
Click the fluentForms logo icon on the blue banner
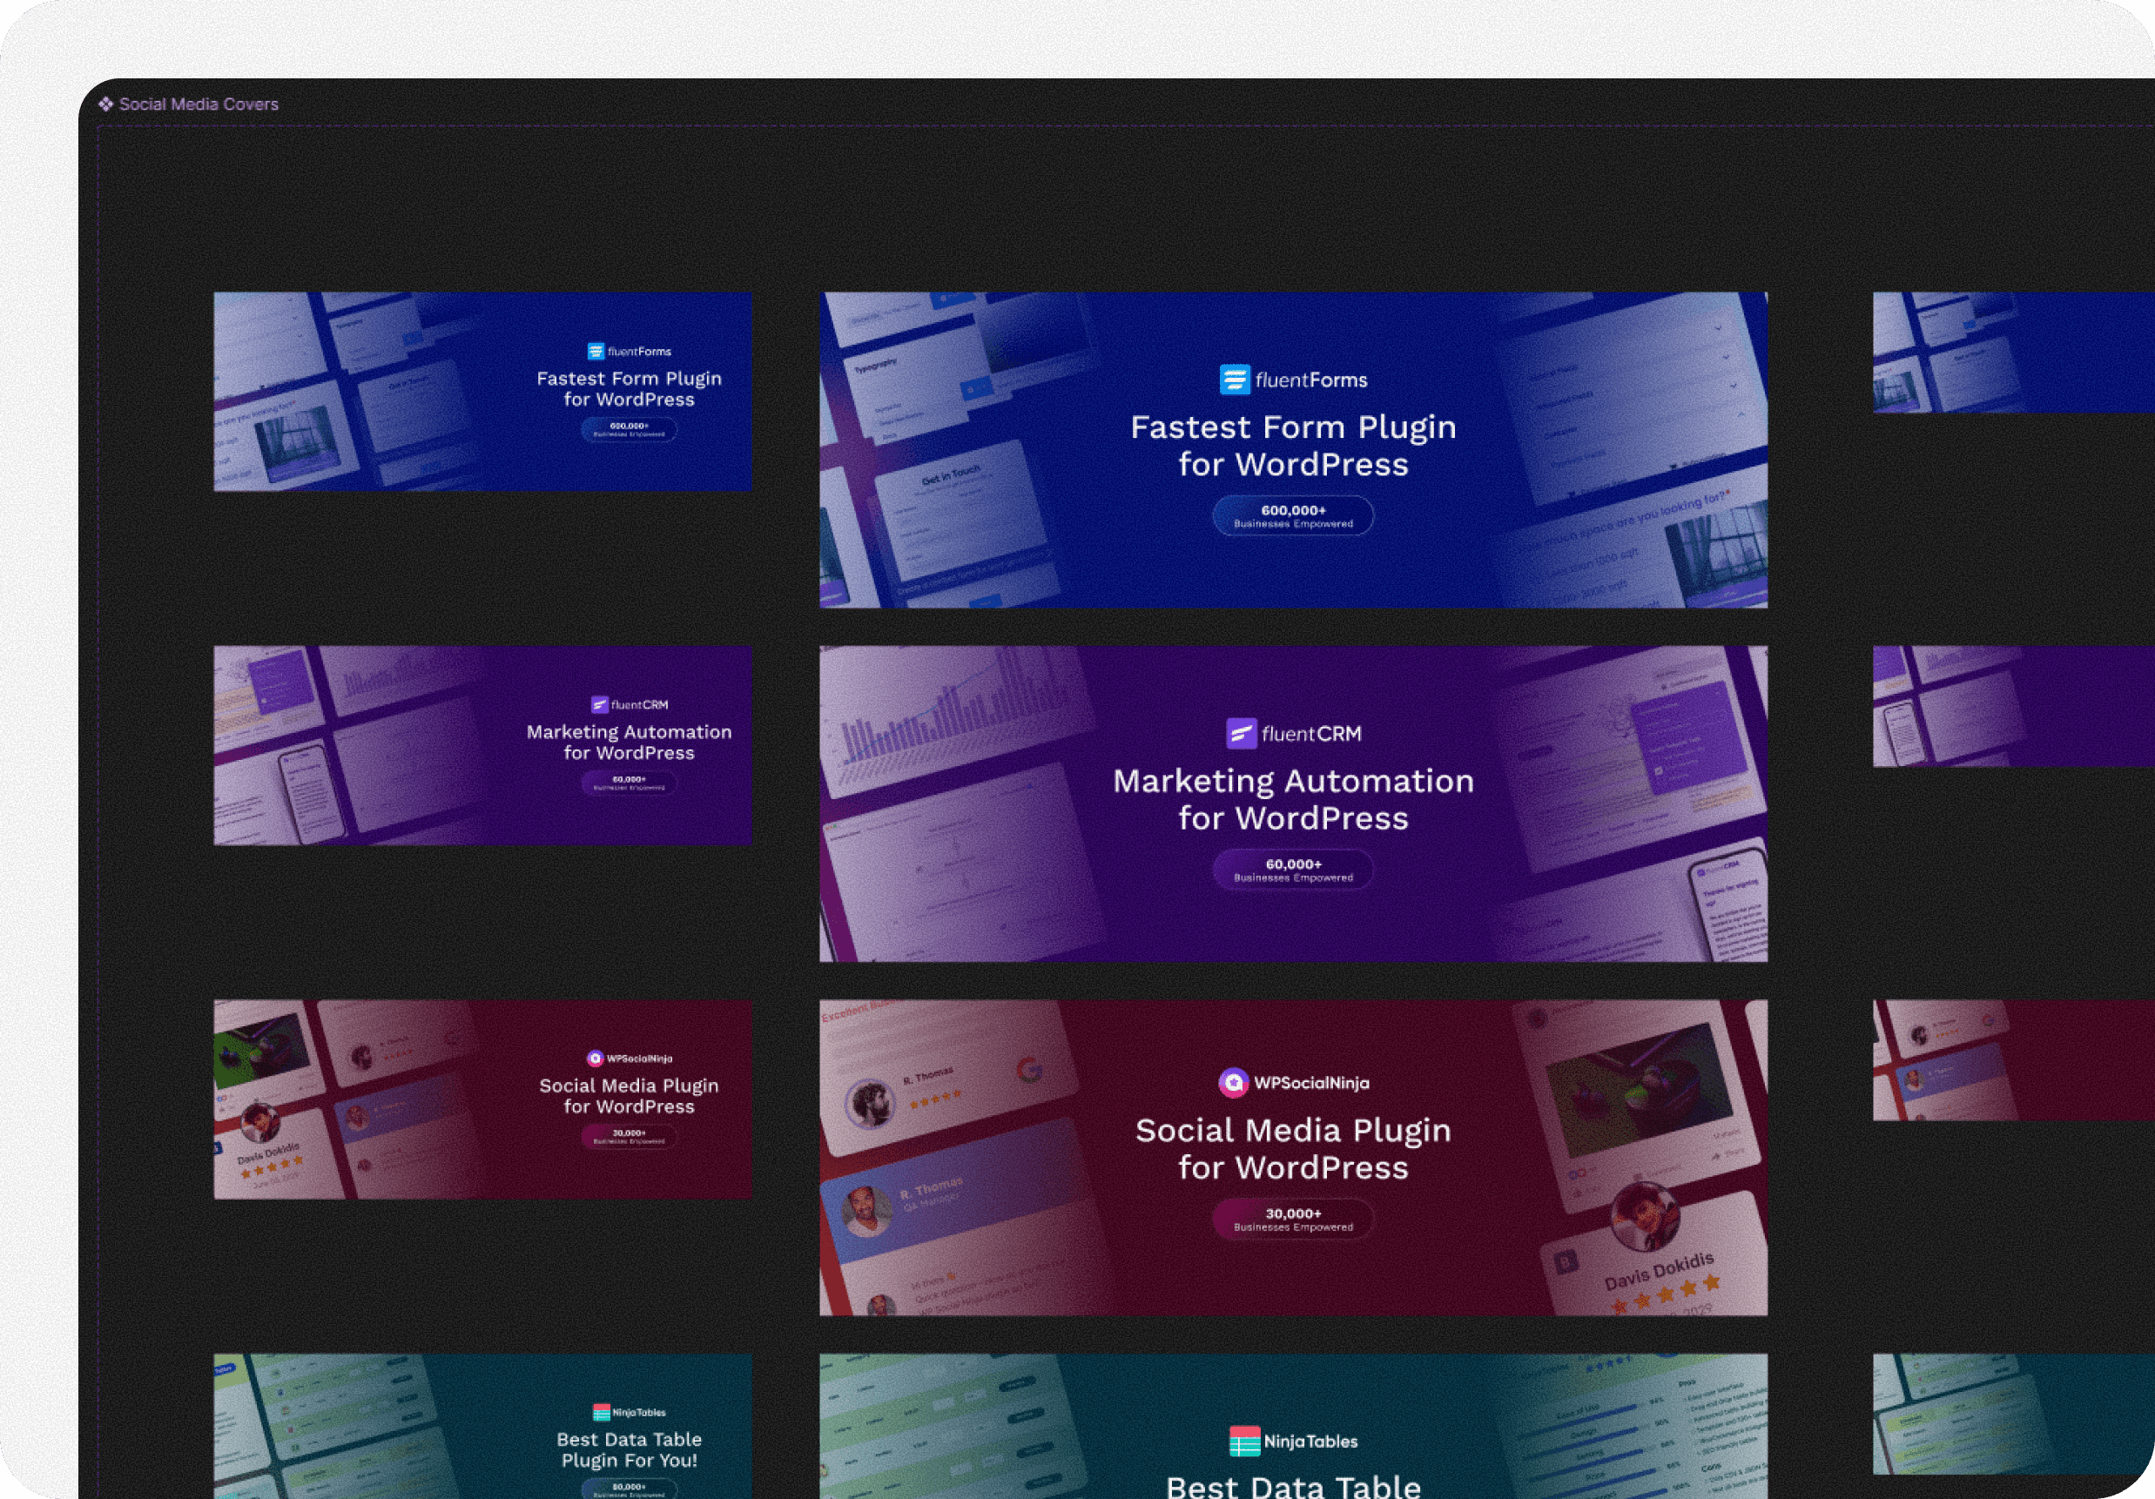click(1236, 380)
